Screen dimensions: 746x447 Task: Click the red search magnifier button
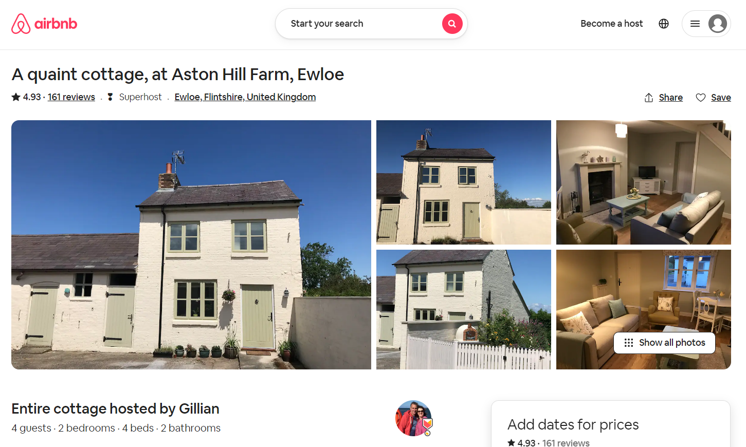coord(452,24)
